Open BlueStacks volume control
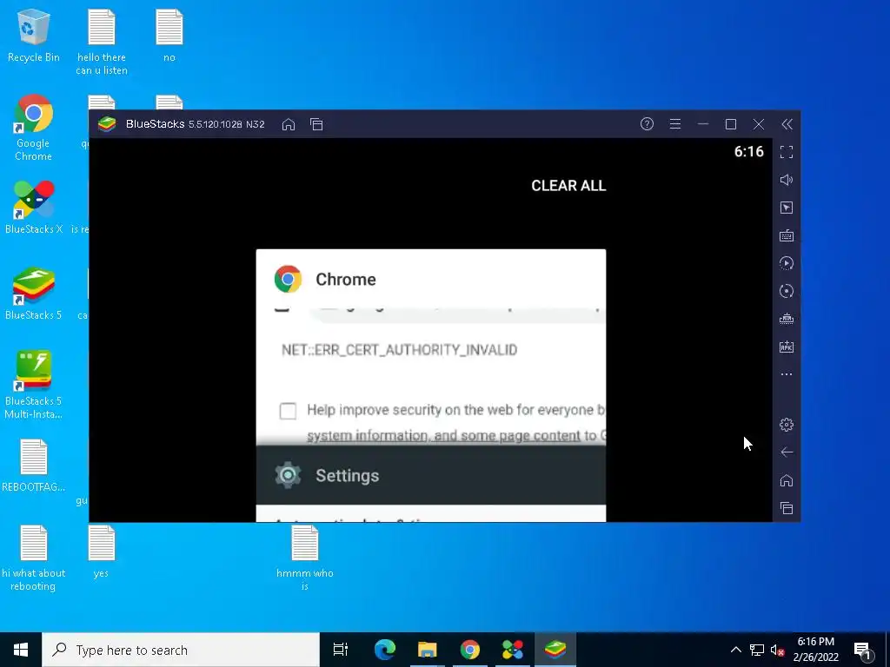The image size is (890, 667). (x=786, y=180)
